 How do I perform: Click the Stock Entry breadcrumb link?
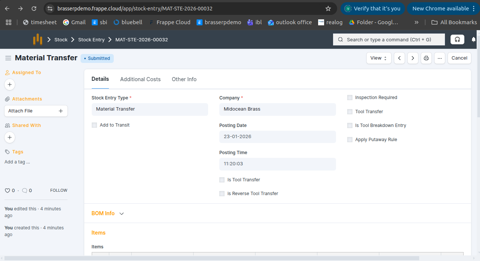click(x=91, y=39)
